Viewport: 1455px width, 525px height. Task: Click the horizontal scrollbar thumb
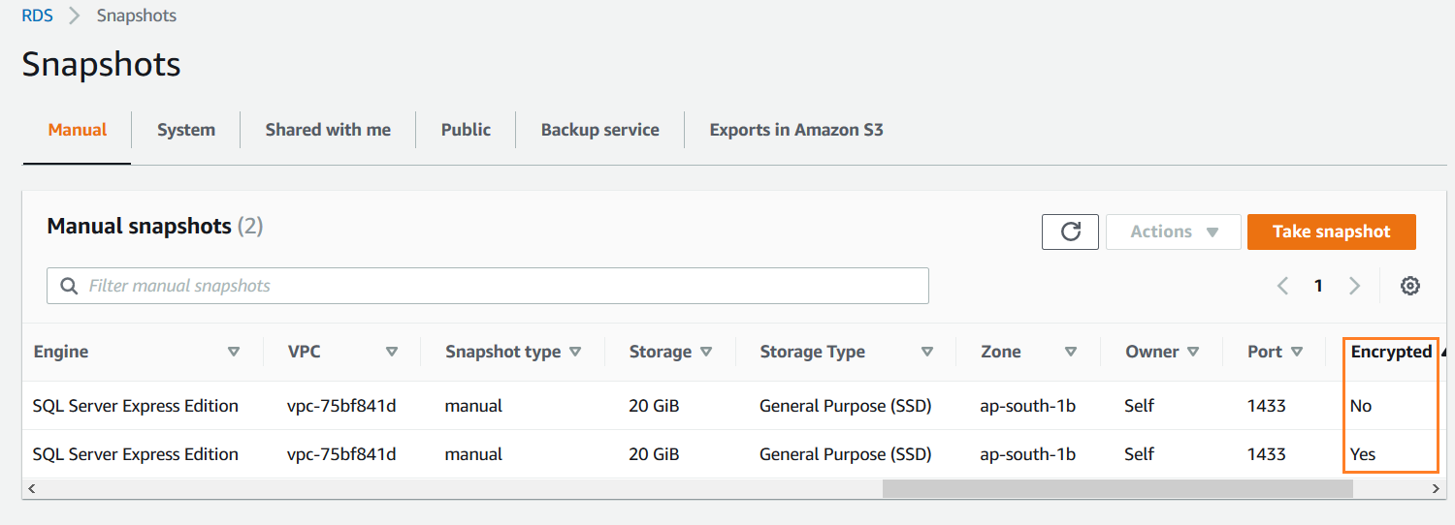pyautogui.click(x=1116, y=489)
